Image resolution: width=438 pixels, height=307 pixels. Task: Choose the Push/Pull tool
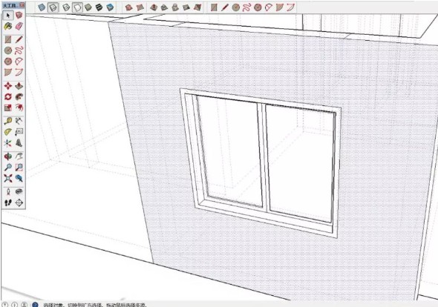coord(19,86)
